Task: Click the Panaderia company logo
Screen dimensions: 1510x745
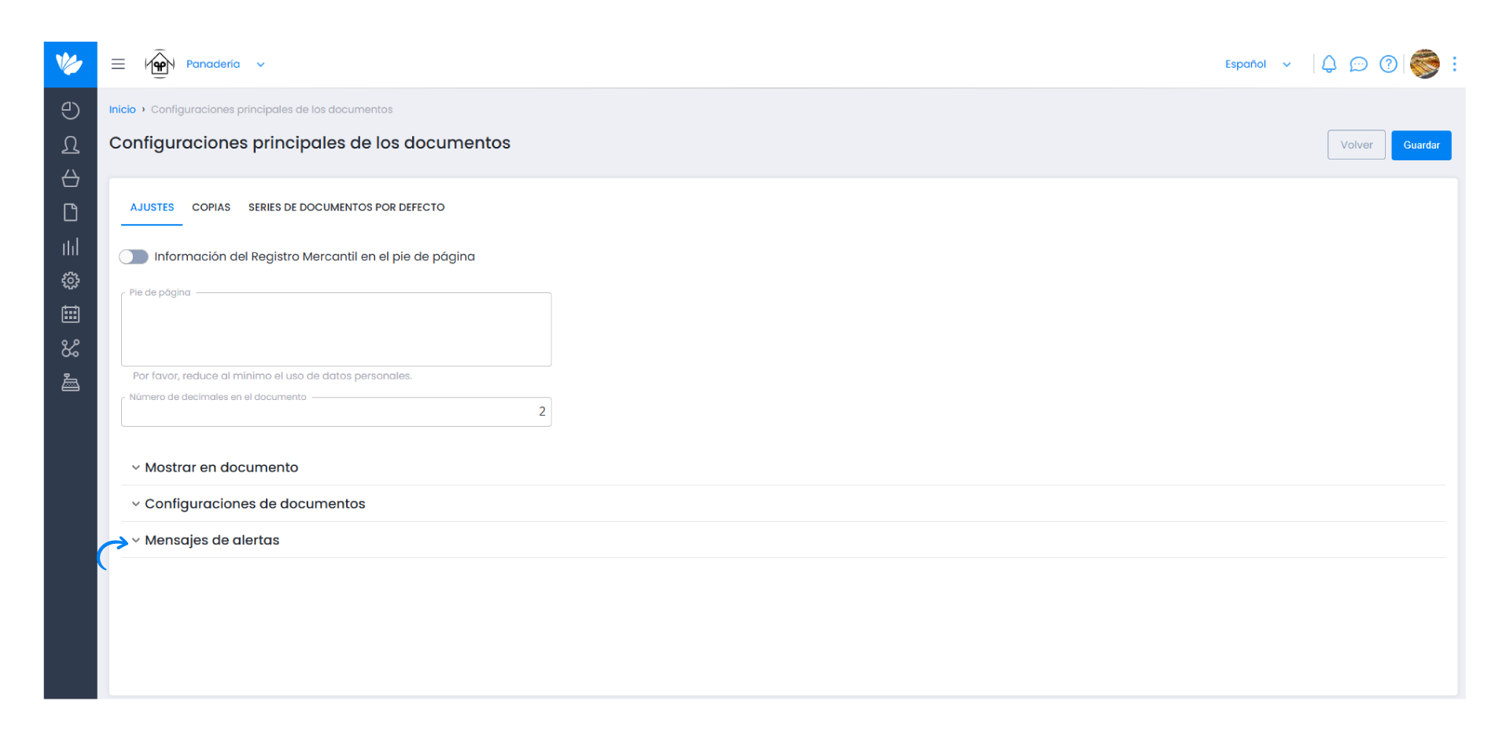Action: pyautogui.click(x=160, y=64)
